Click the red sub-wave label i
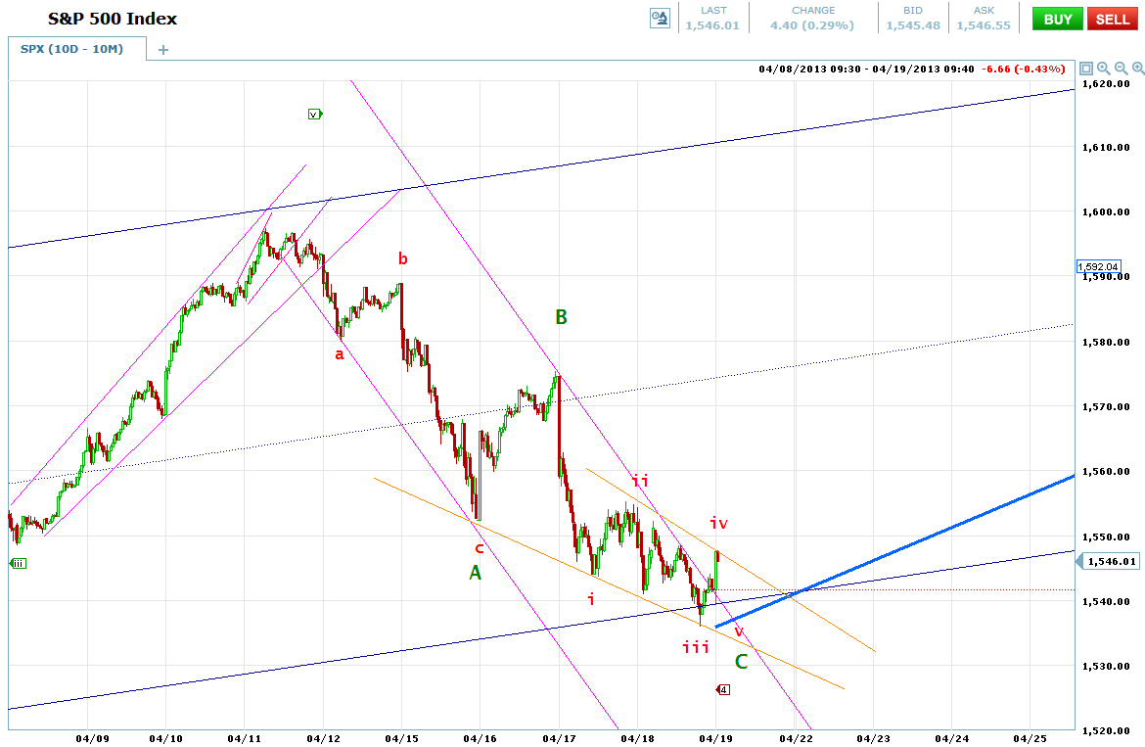The width and height of the screenshot is (1145, 747). 591,599
